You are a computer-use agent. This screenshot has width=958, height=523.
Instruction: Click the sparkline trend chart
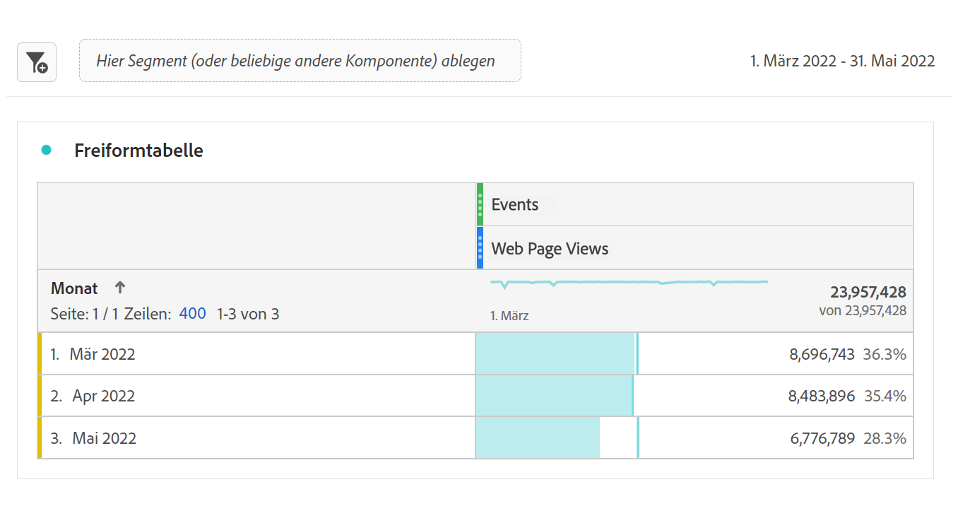[629, 283]
